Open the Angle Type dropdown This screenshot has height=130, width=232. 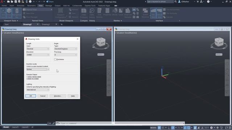click(66, 49)
